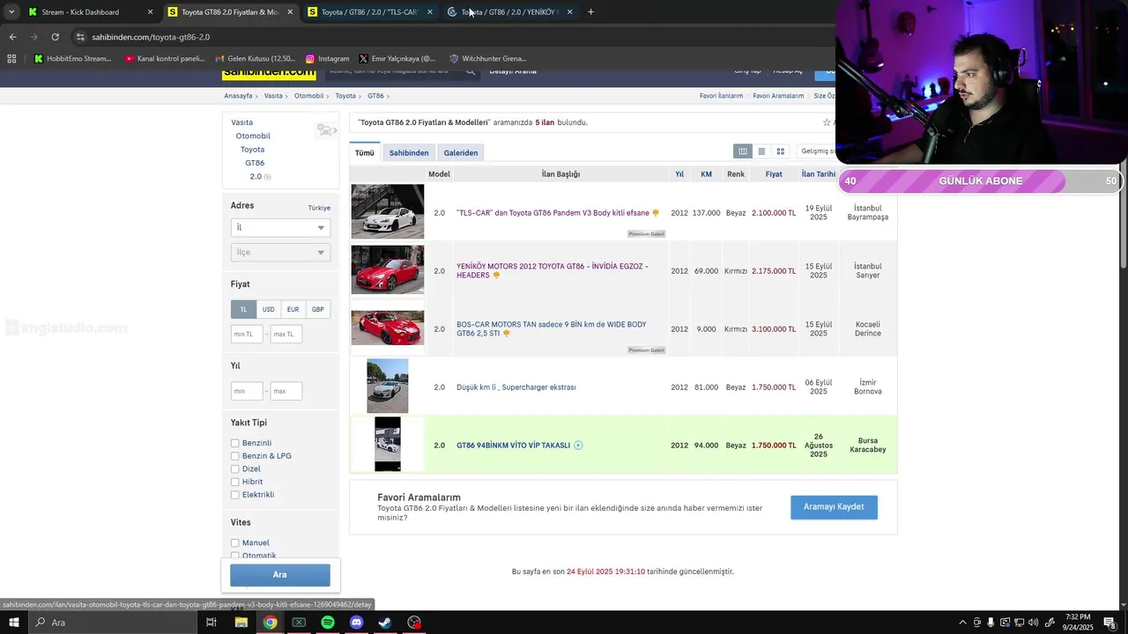Viewport: 1128px width, 634px height.
Task: Click the Aramayı Kaydet button
Action: 834,507
